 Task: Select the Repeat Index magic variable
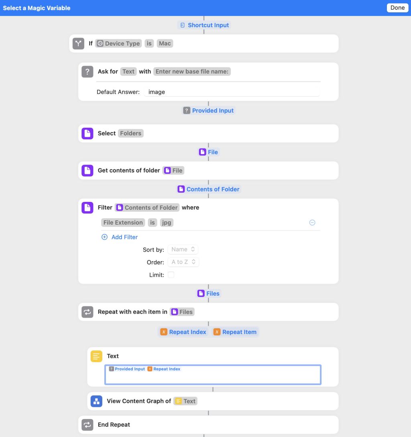pyautogui.click(x=183, y=332)
